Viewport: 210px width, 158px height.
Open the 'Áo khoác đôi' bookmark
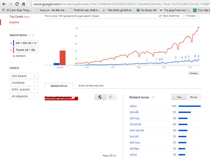coord(147,10)
